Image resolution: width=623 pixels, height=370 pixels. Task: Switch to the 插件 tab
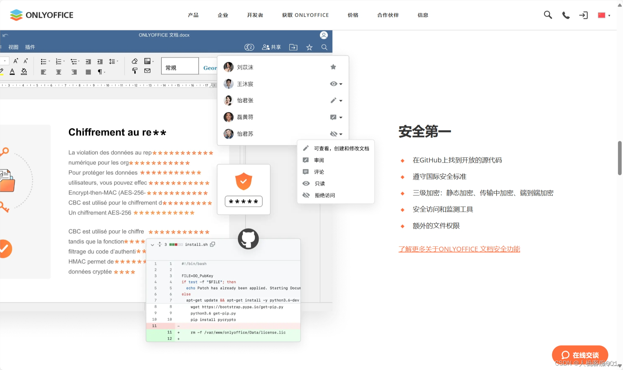coord(30,47)
